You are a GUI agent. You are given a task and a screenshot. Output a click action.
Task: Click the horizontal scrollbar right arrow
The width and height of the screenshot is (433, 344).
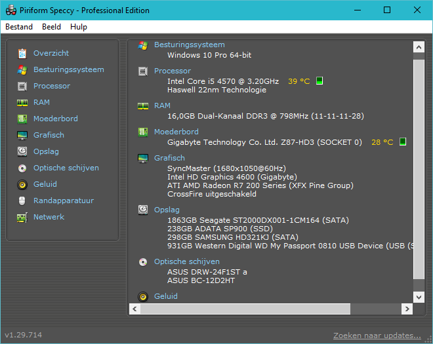coord(407,309)
